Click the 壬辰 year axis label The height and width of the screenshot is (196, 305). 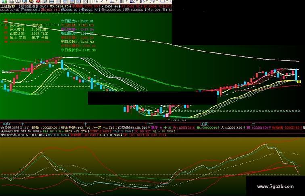(x=204, y=124)
